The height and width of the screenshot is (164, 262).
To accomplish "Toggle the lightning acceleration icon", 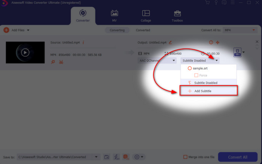I will (116, 157).
